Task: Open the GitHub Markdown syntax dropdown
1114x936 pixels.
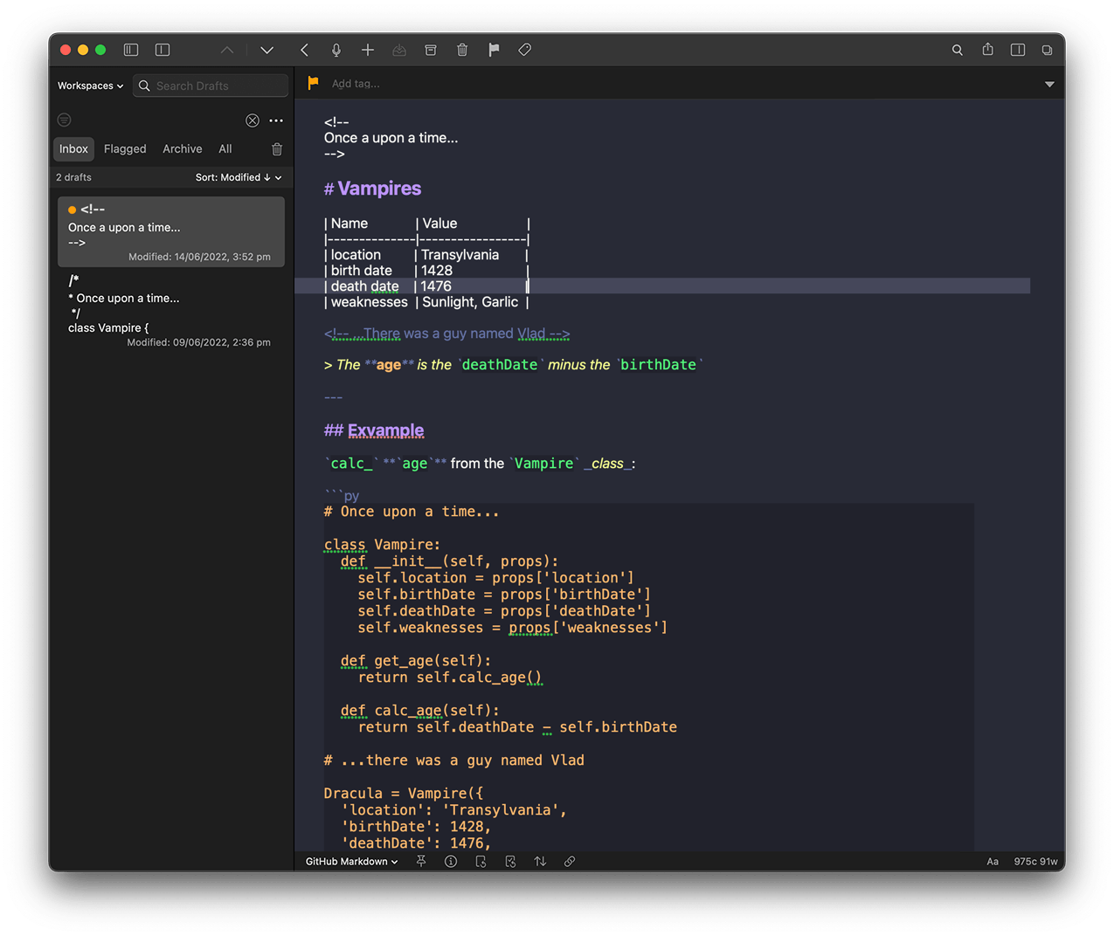Action: click(349, 861)
